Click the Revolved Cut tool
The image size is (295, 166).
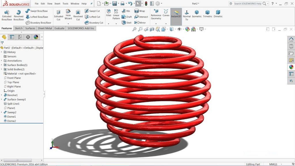click(78, 15)
